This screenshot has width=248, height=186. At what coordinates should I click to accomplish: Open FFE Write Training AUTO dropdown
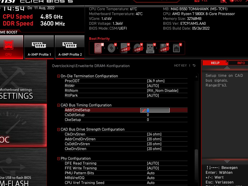click(x=153, y=168)
